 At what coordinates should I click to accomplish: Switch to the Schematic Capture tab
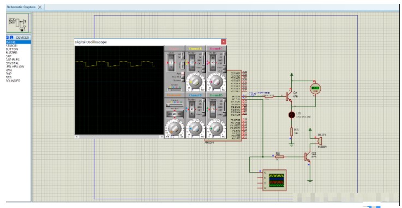(x=21, y=7)
